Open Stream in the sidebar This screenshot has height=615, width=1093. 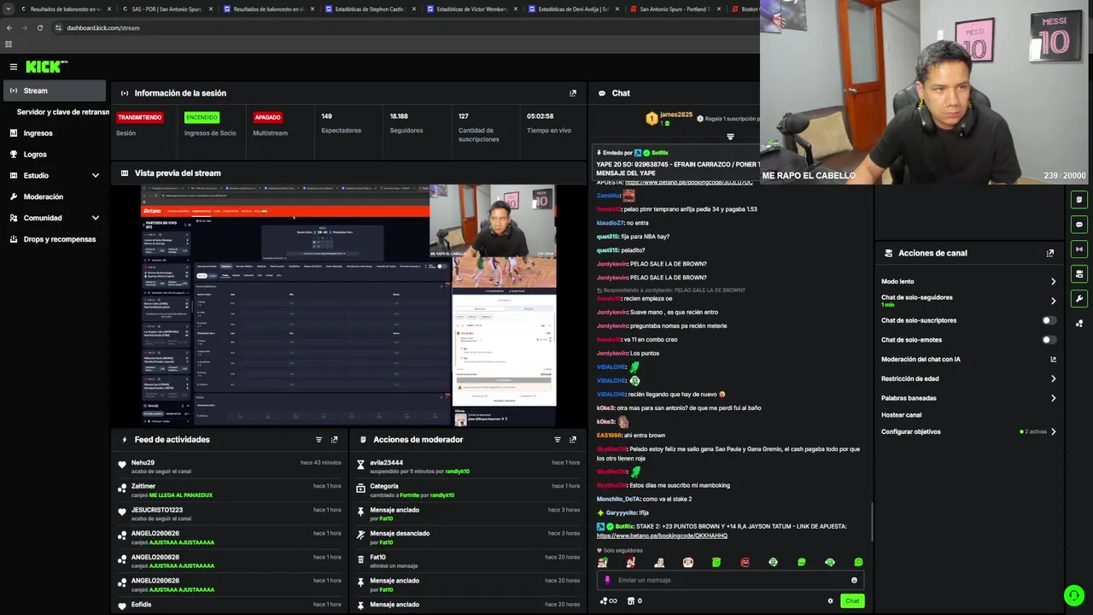(x=55, y=91)
